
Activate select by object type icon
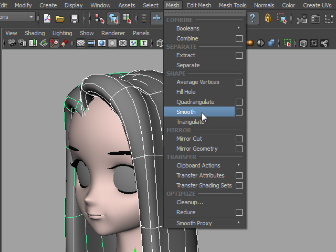point(113,19)
